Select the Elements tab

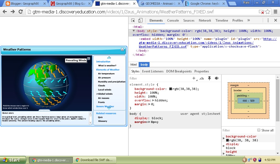(x=156, y=20)
